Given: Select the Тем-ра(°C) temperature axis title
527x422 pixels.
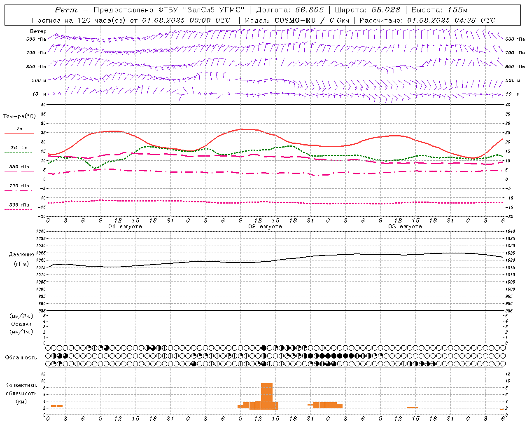Looking at the screenshot, I should tap(19, 117).
